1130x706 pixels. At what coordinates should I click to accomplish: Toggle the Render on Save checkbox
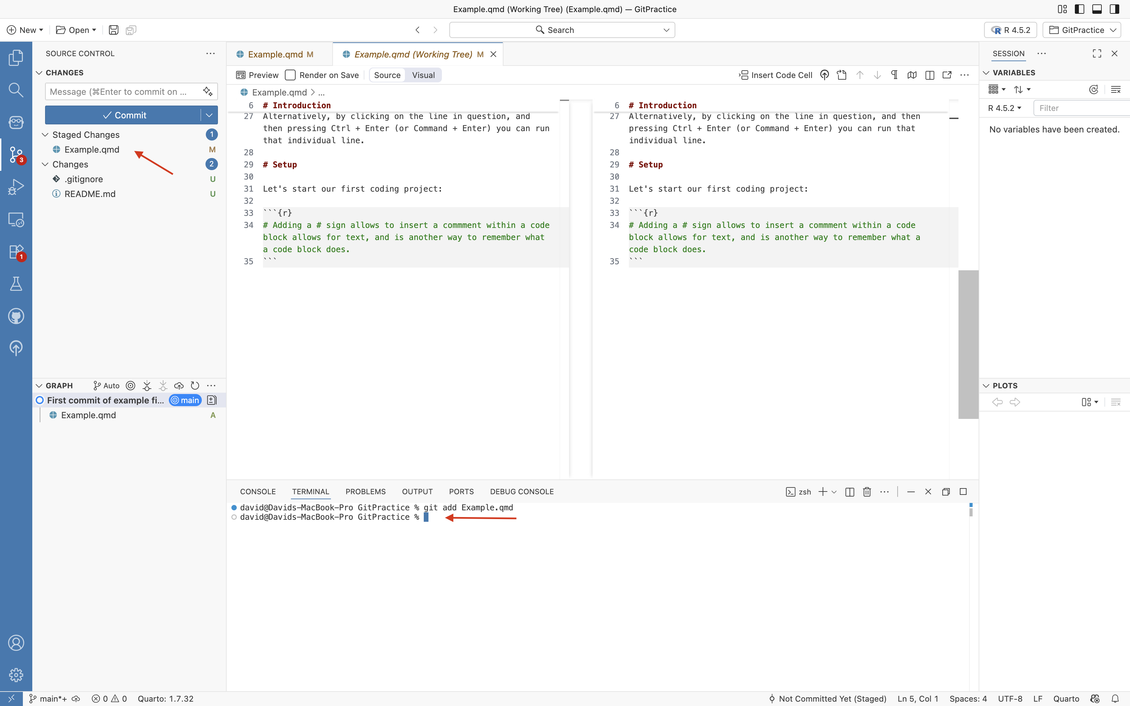(x=291, y=75)
